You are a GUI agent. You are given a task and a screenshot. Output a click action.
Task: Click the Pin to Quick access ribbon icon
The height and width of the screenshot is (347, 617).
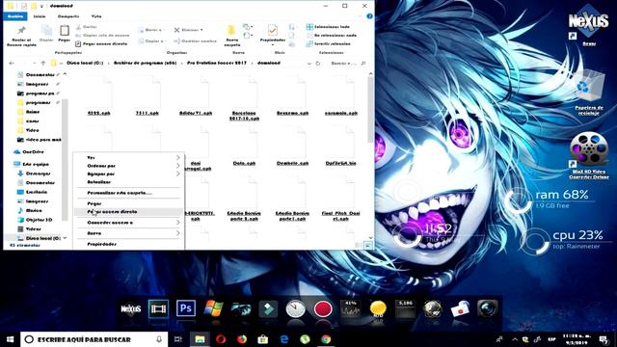(x=21, y=30)
